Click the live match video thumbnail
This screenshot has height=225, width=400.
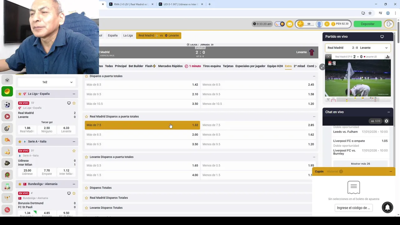(358, 78)
